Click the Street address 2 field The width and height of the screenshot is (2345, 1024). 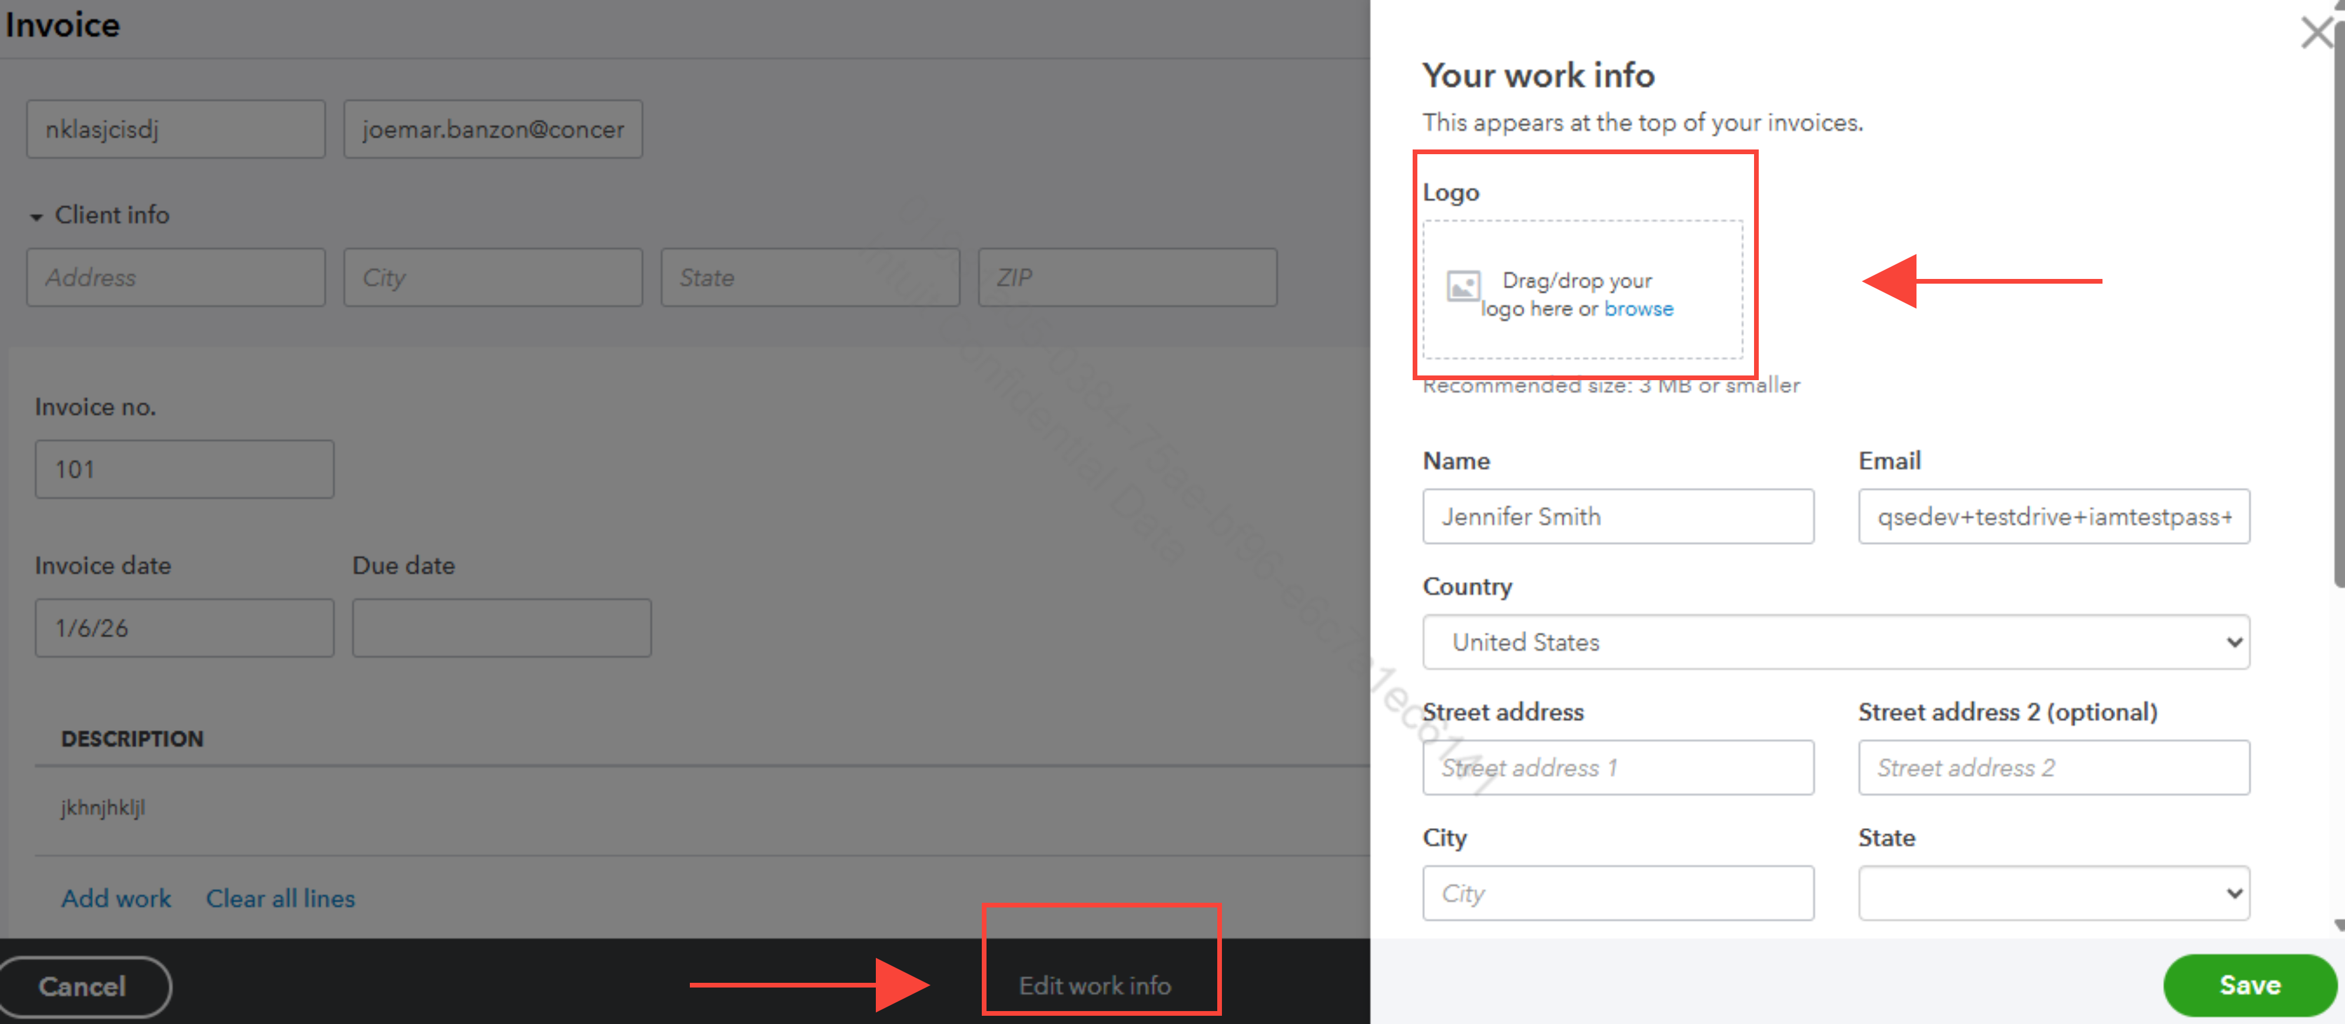(x=2053, y=767)
